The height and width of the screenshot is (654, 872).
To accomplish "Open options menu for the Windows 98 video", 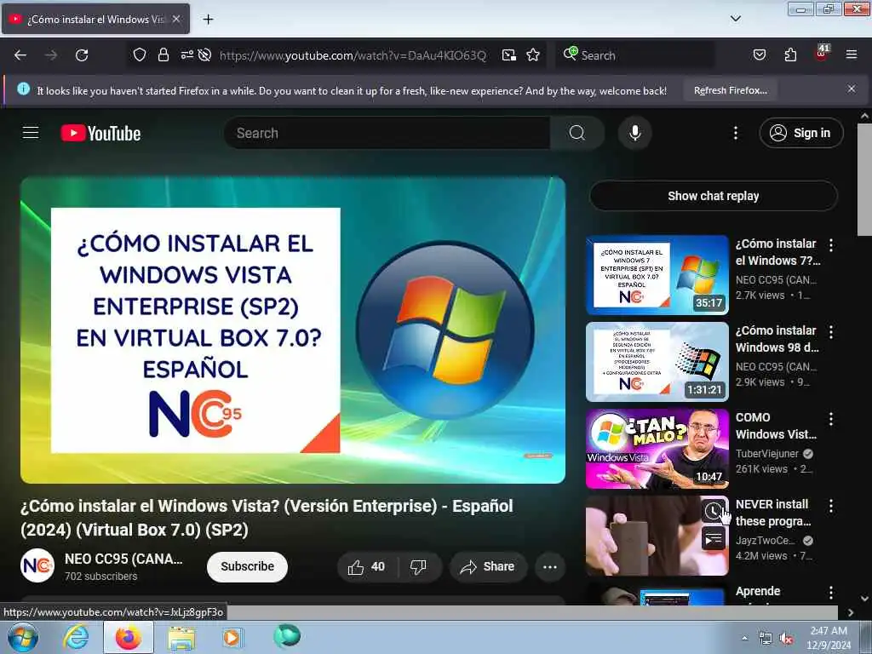I will click(831, 332).
